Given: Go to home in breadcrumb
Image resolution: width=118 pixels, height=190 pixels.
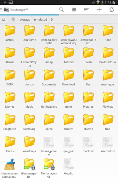Looking at the screenshot, I should [x=3, y=19].
